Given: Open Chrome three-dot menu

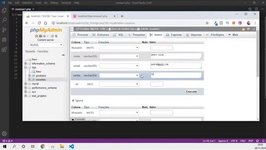Looking at the screenshot, I should coord(255,23).
